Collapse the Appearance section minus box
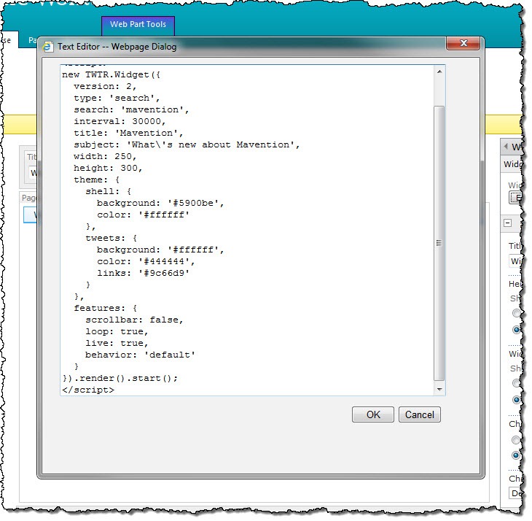Viewport: 532px width, 521px height. (507, 223)
